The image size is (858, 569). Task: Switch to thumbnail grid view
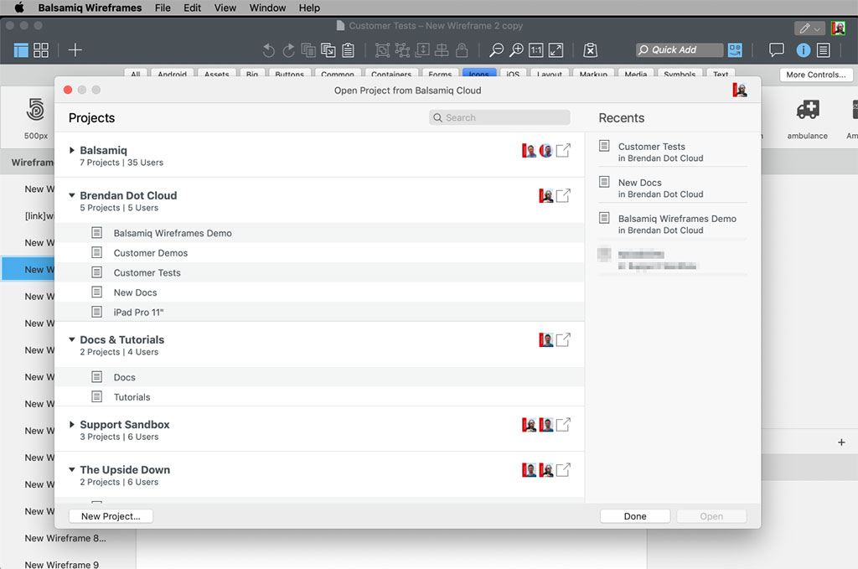[x=41, y=50]
